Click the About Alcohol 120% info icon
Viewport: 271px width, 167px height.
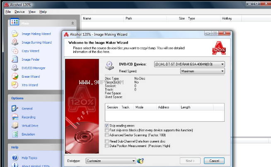(x=15, y=165)
